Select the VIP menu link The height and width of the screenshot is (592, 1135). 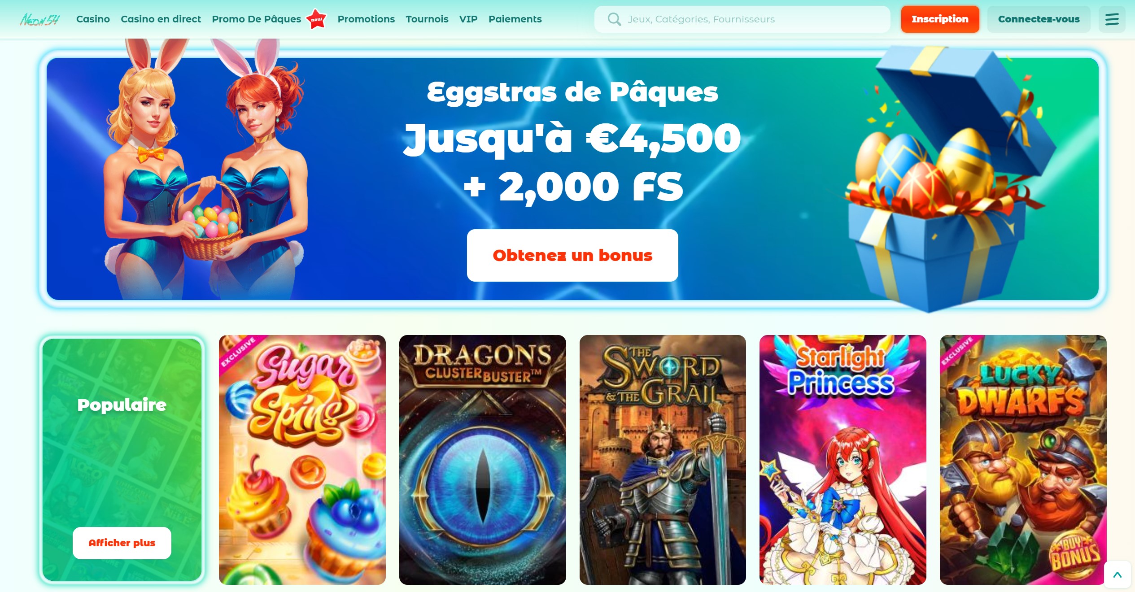468,19
